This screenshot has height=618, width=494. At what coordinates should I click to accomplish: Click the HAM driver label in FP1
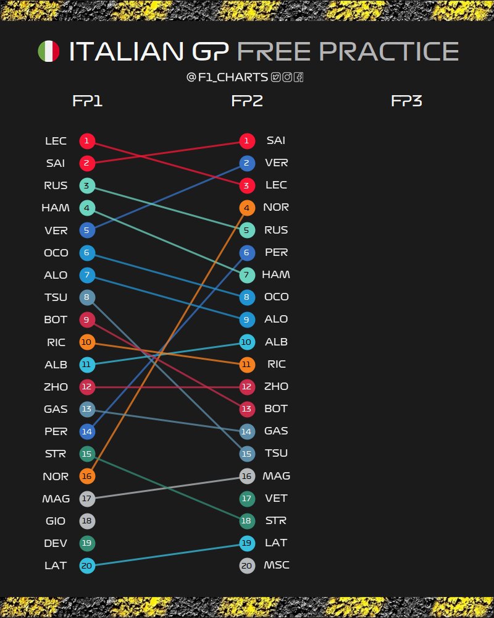click(56, 208)
